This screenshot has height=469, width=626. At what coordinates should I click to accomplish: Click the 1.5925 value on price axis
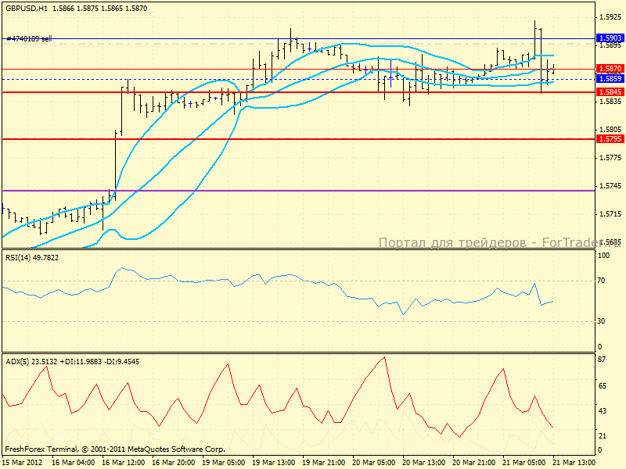point(610,16)
